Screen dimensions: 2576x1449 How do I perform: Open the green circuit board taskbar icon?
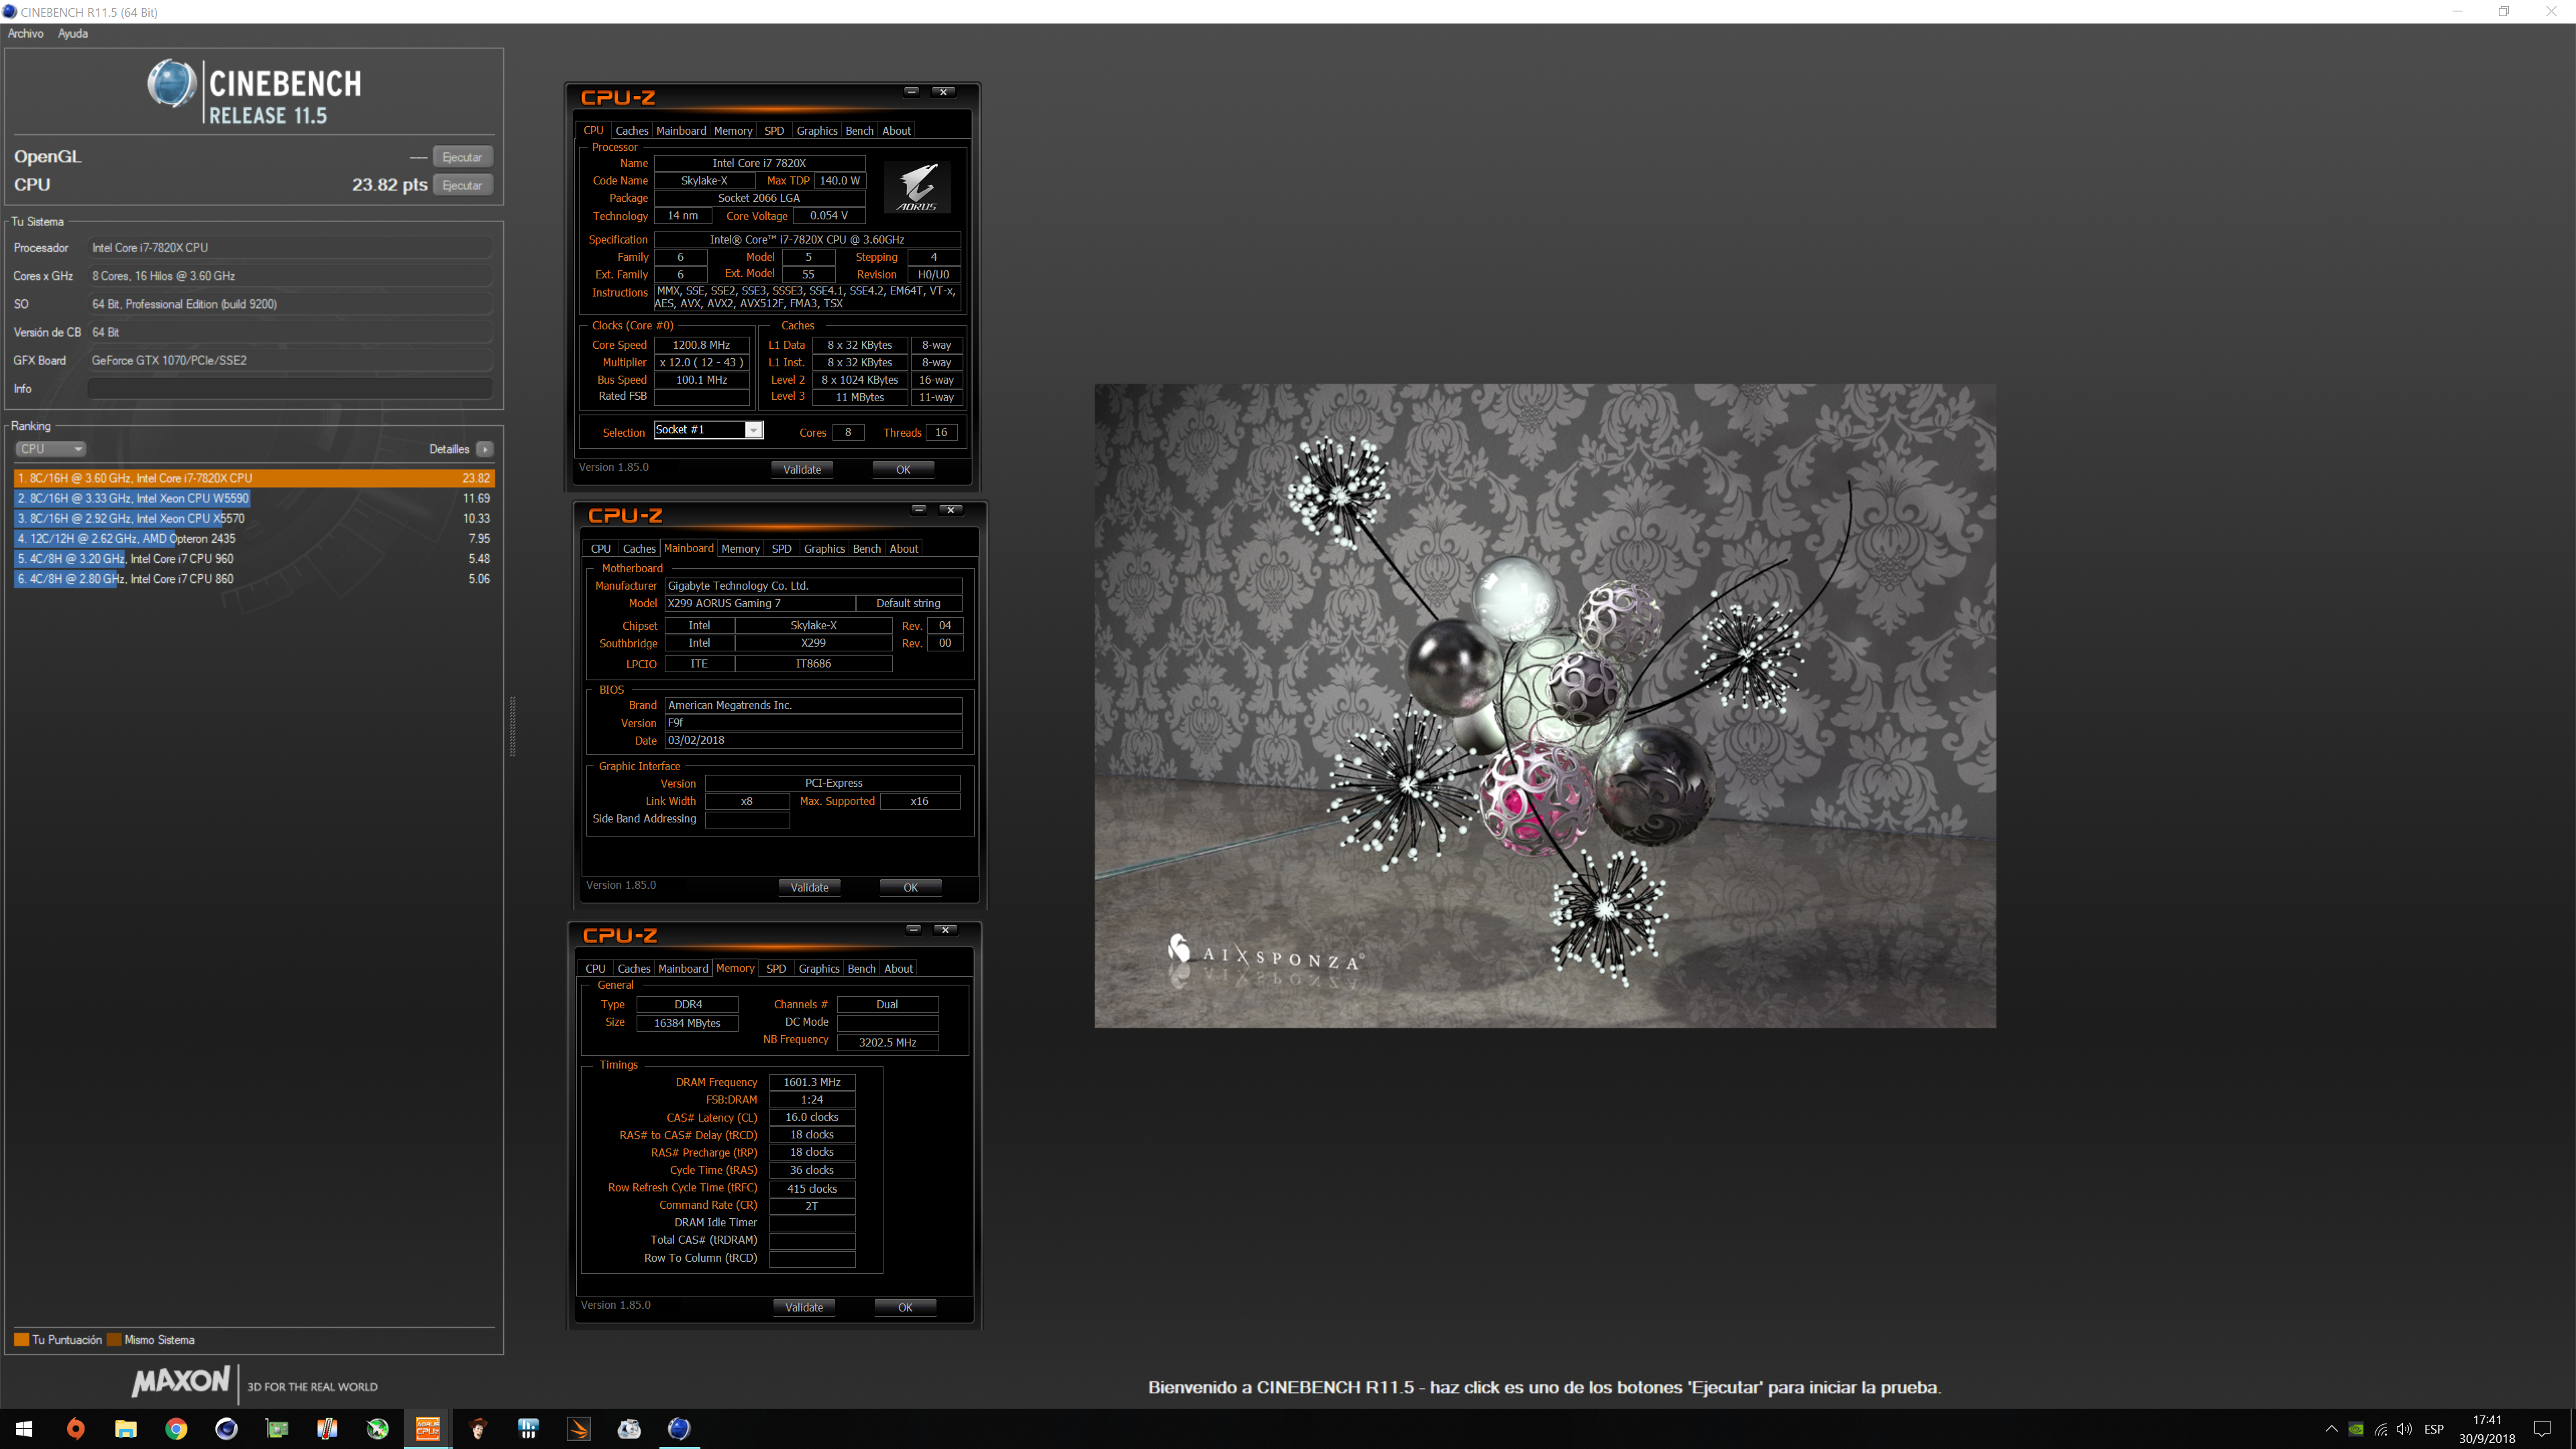point(277,1429)
